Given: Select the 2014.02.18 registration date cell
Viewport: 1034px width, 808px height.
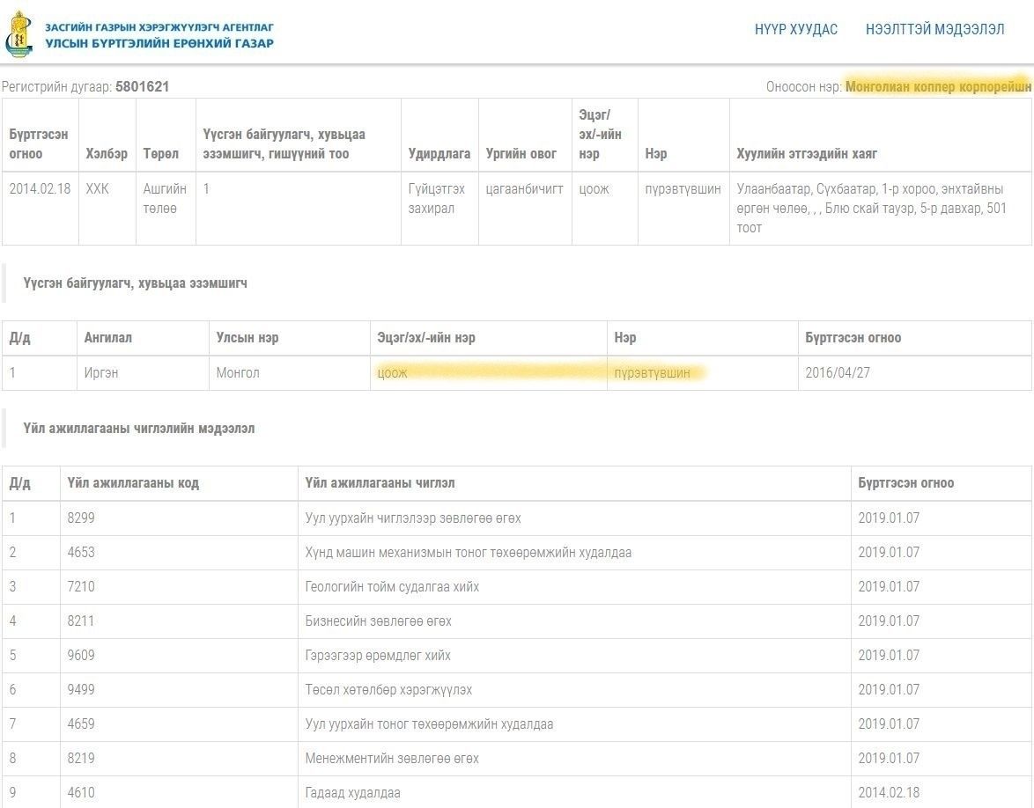Looking at the screenshot, I should (x=40, y=189).
